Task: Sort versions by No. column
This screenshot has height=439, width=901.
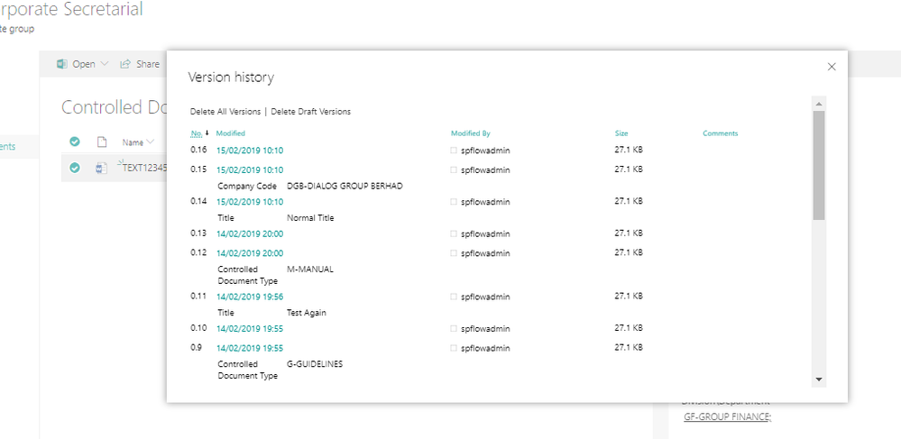Action: [196, 133]
